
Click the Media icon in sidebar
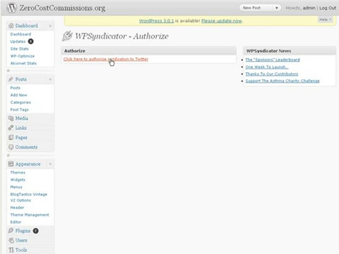click(11, 119)
